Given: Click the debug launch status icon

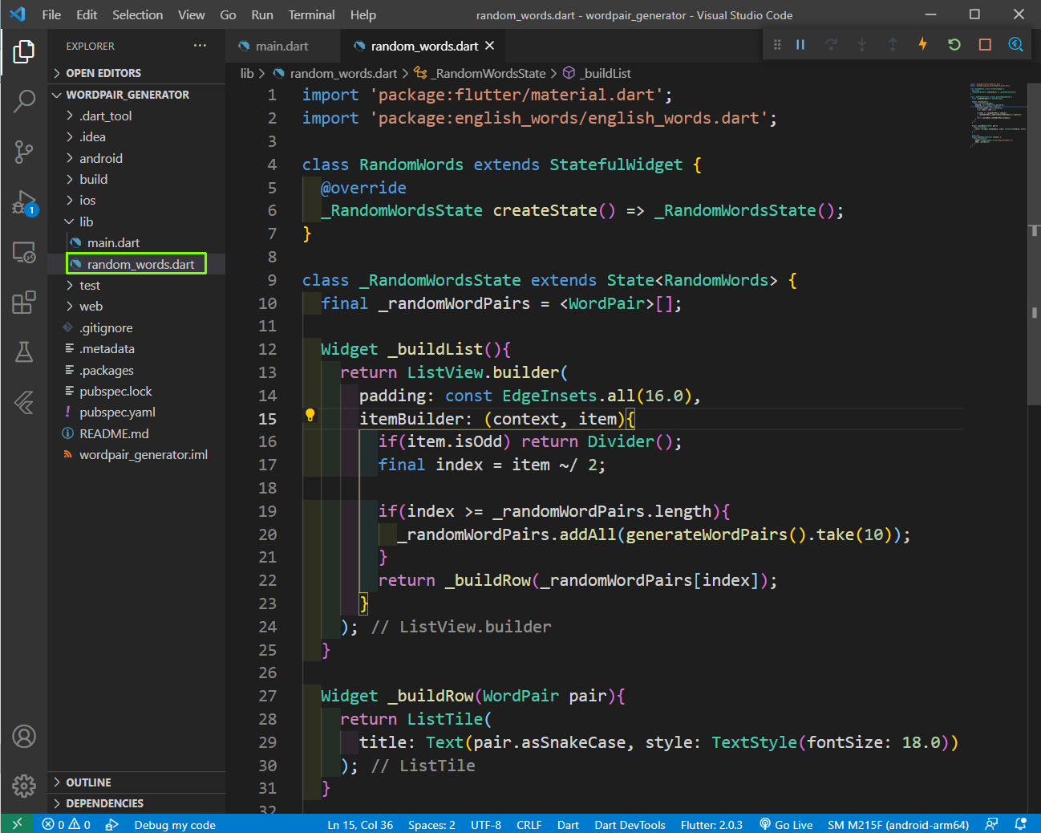Looking at the screenshot, I should (111, 824).
